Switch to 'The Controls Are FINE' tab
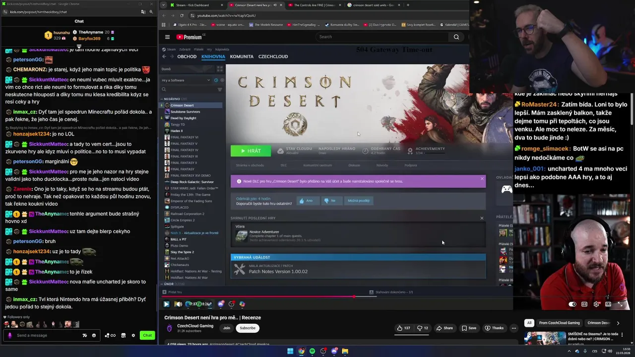Viewport: 635px width, 357px height. [x=315, y=5]
